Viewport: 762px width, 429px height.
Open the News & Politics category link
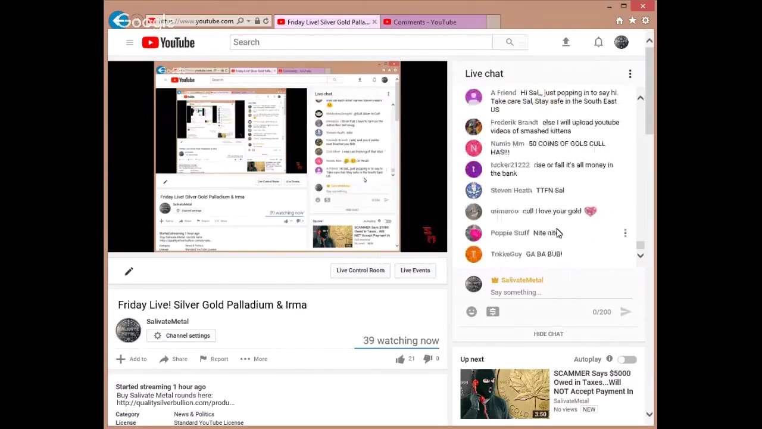click(x=194, y=414)
